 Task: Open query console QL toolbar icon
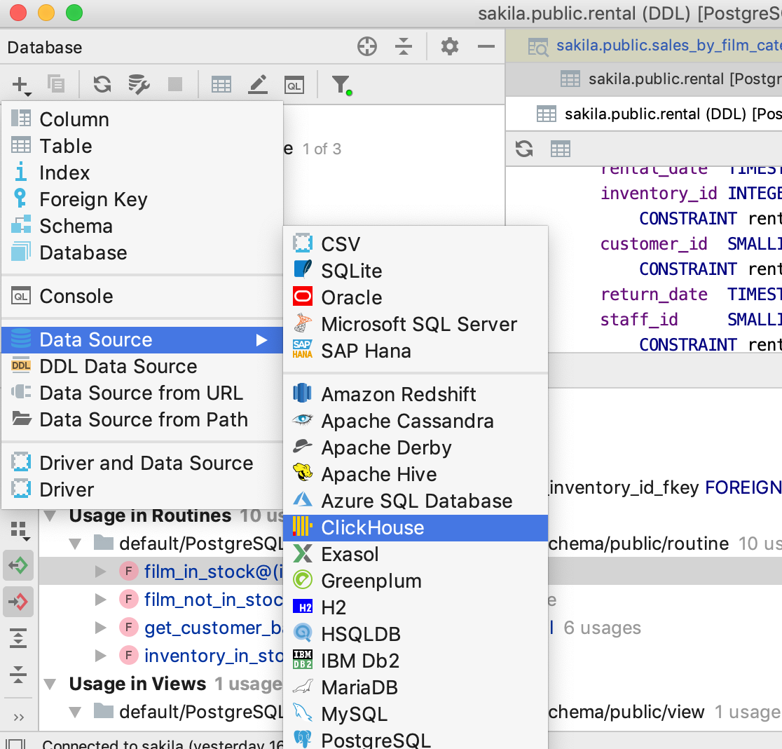294,86
